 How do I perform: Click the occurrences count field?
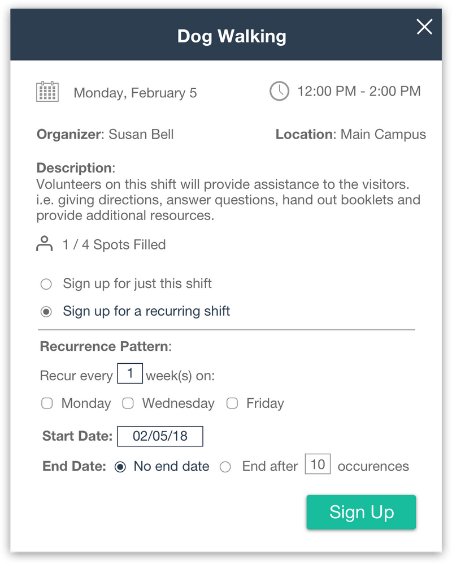point(318,464)
